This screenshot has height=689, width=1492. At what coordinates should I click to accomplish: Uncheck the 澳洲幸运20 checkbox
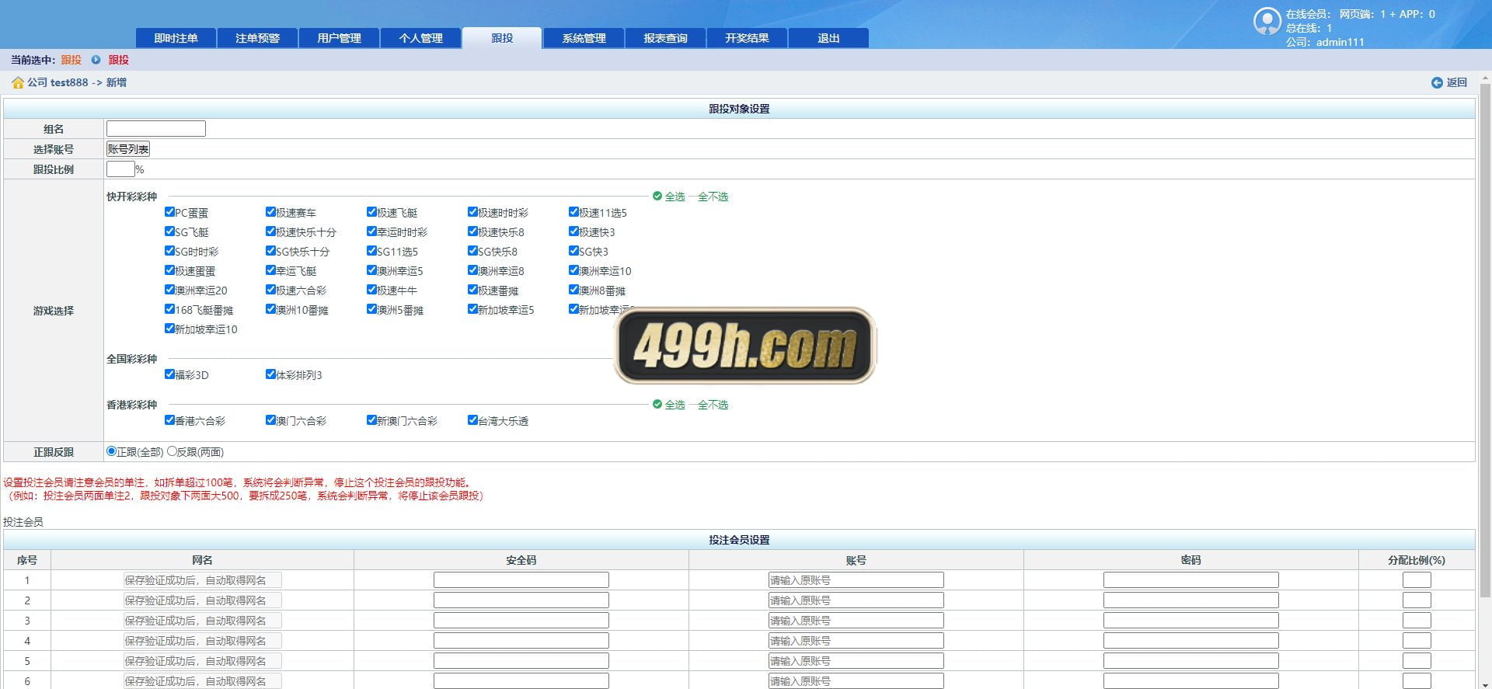(x=169, y=289)
